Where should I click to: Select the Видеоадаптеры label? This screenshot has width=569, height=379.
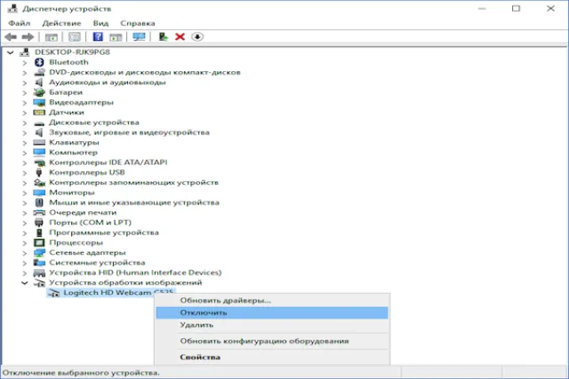point(81,103)
